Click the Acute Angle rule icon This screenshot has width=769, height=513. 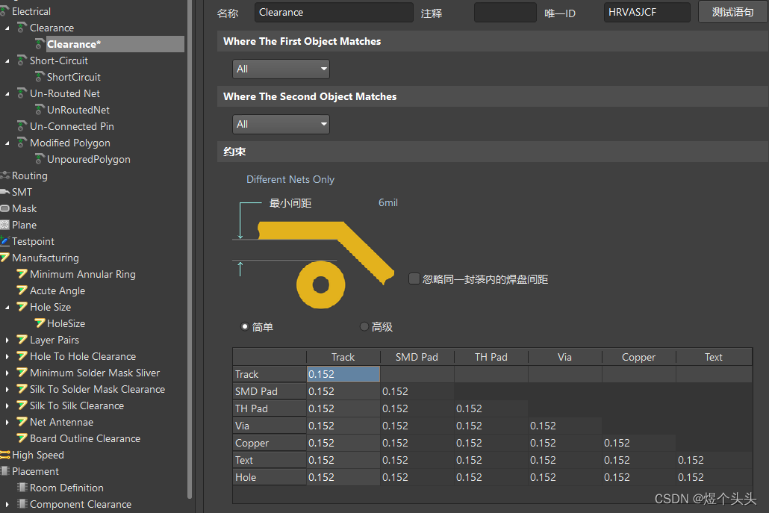point(22,290)
